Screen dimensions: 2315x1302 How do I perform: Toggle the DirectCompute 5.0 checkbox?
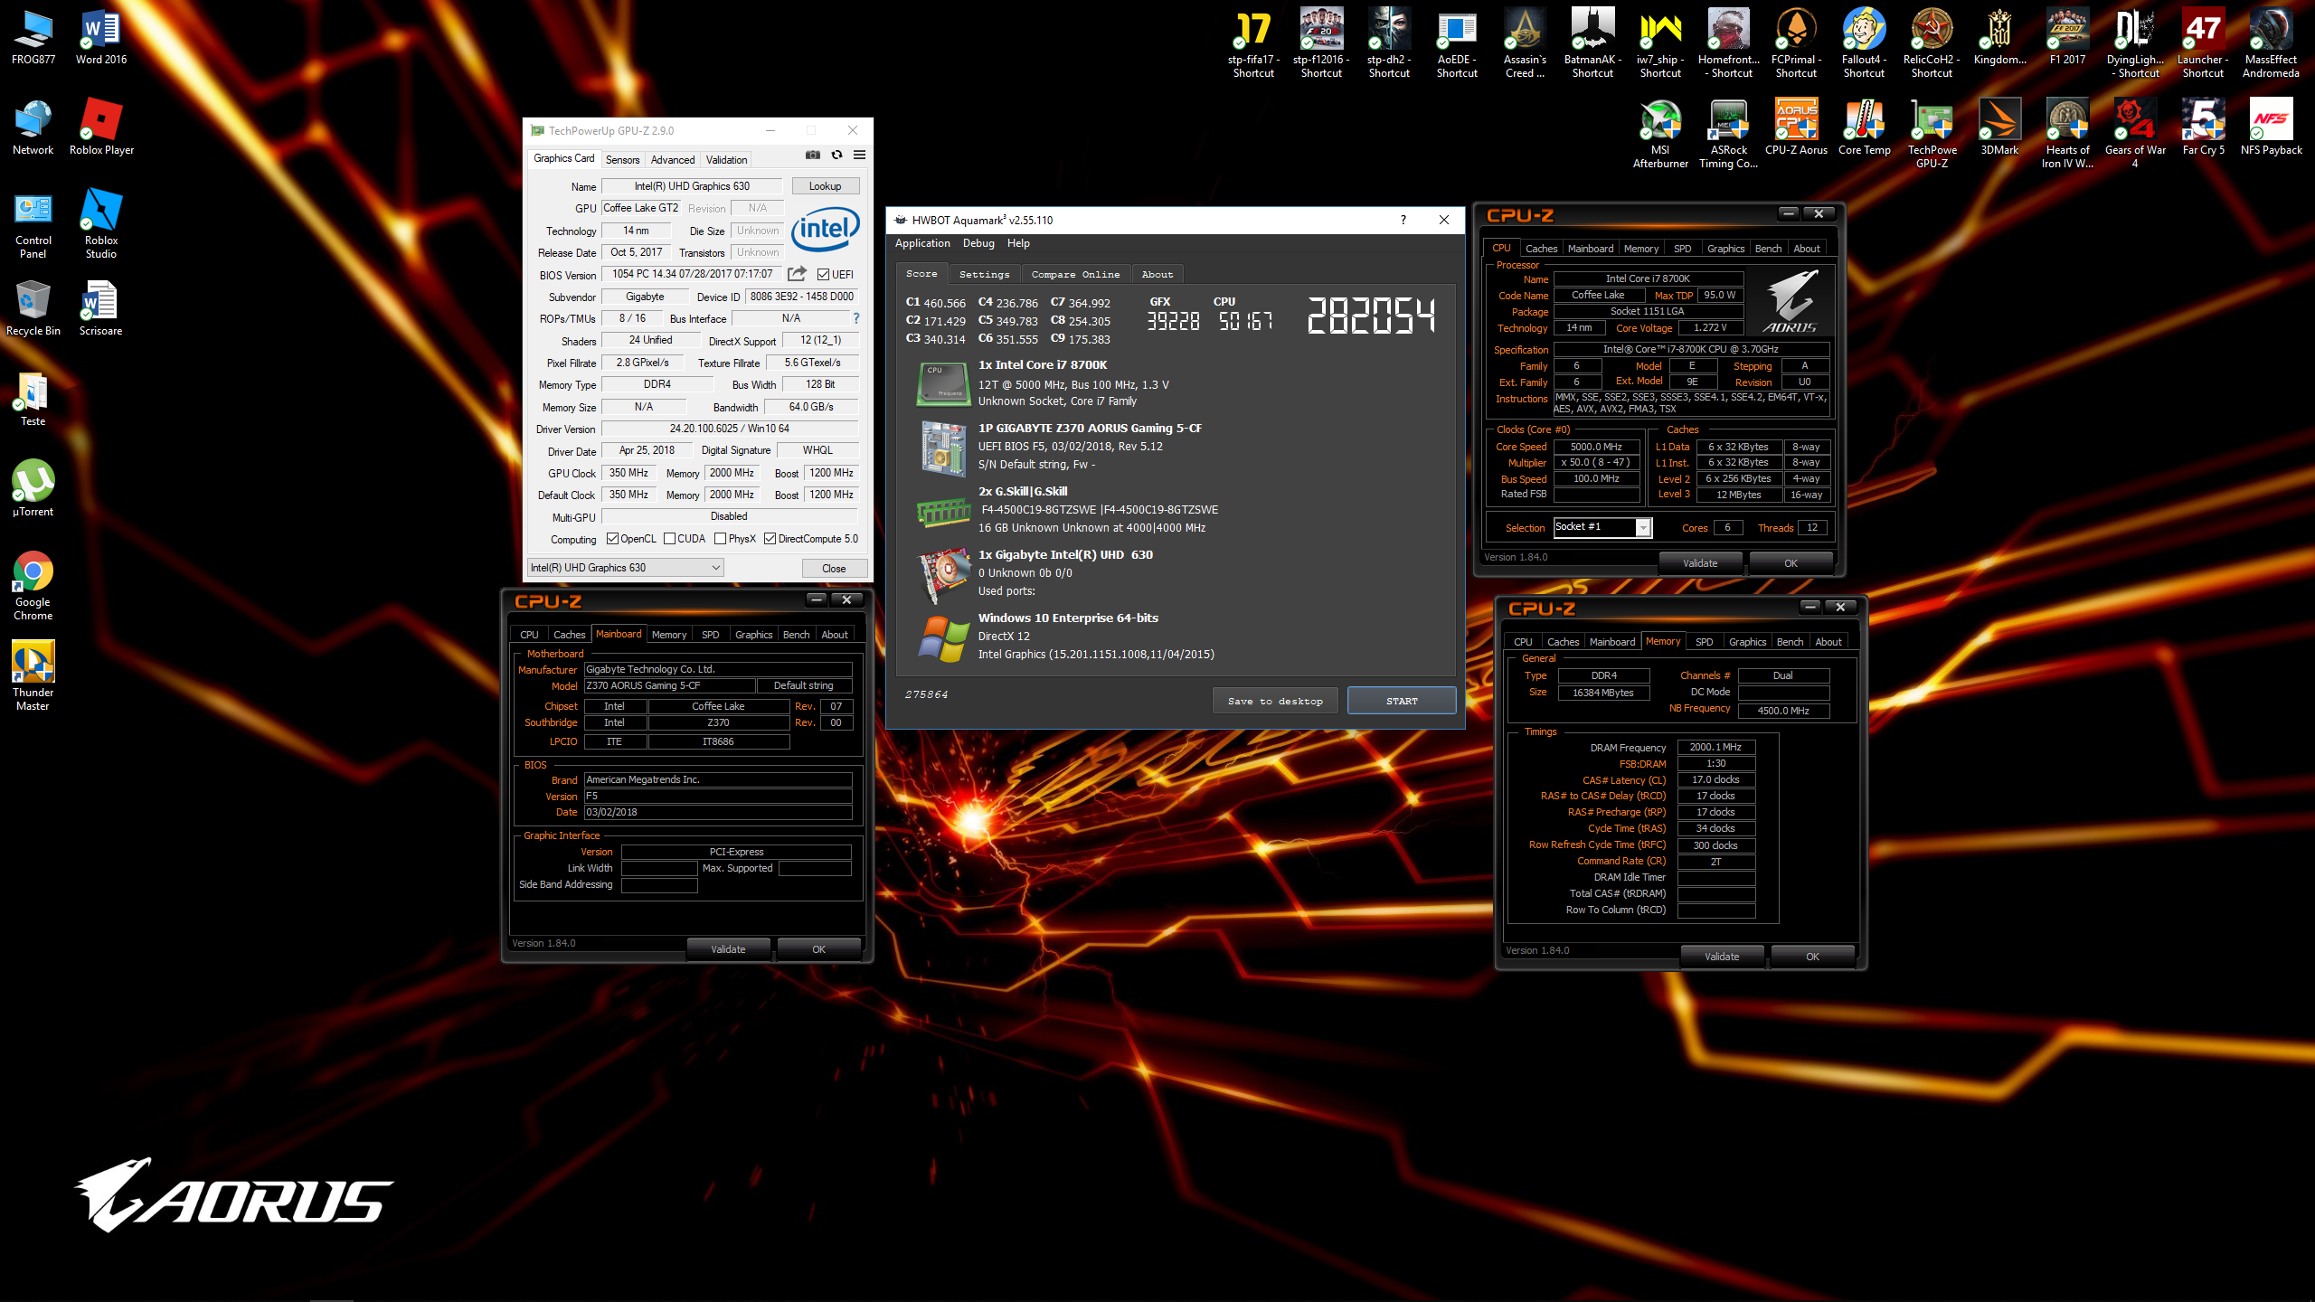[x=770, y=539]
